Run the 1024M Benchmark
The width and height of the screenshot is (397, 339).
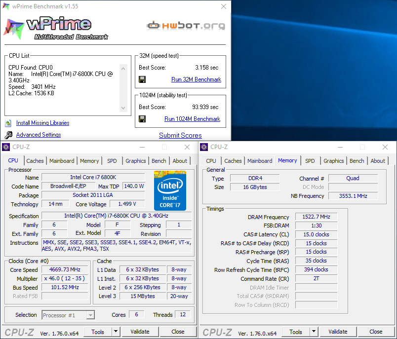[192, 119]
